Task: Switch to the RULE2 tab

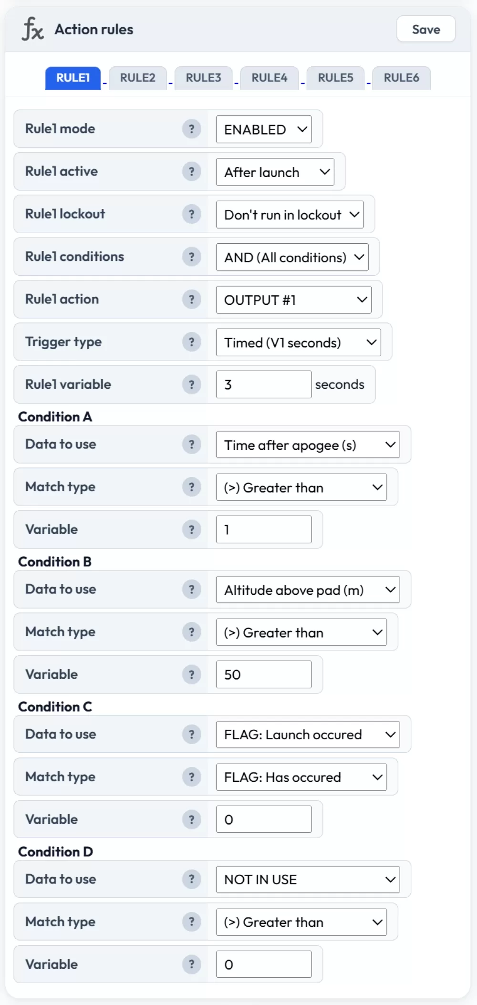Action: coord(138,78)
